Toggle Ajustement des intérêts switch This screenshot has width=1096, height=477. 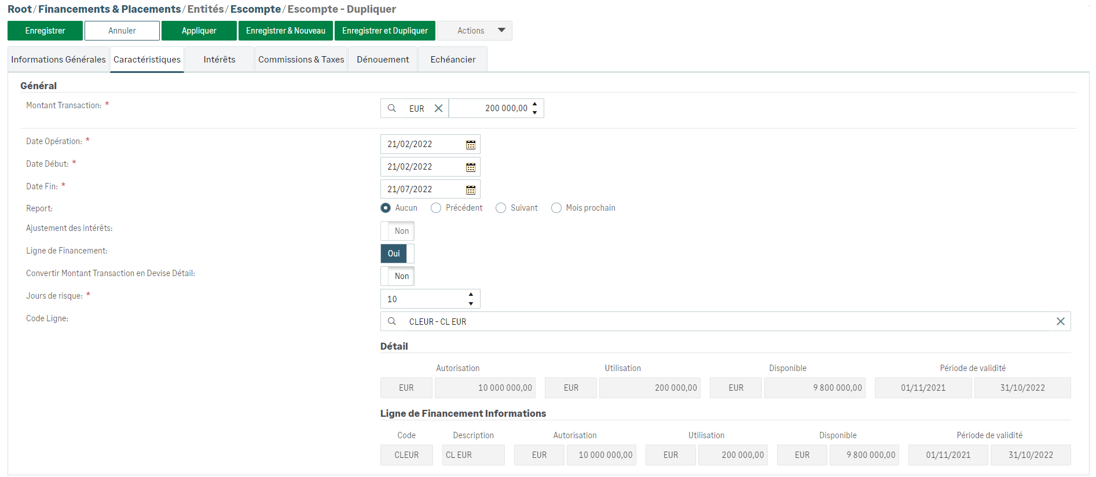click(397, 231)
